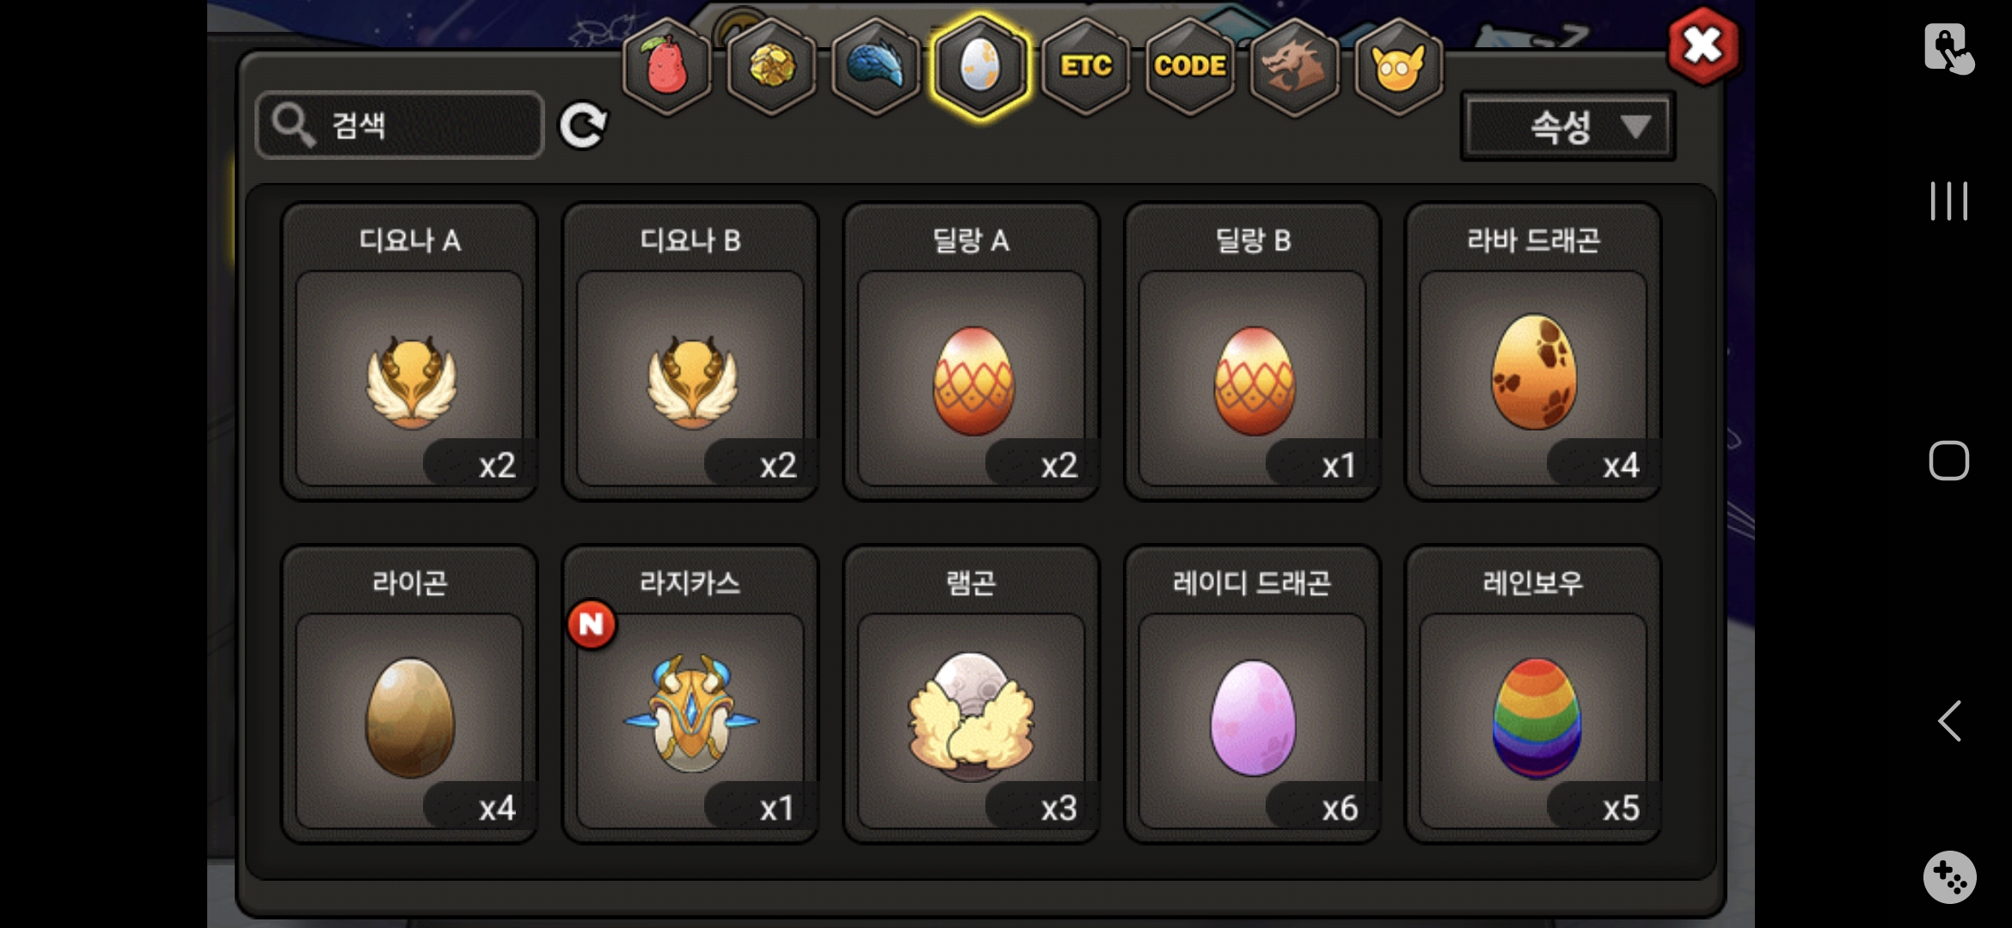2012x928 pixels.
Task: Tap the Android recent apps button
Action: tap(1949, 201)
